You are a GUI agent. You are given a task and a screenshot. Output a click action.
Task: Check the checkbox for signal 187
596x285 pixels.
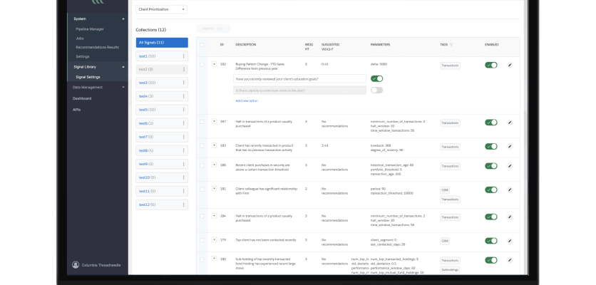pyautogui.click(x=202, y=122)
